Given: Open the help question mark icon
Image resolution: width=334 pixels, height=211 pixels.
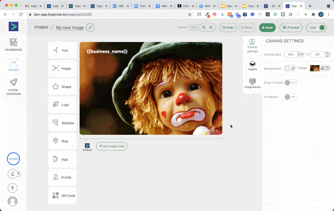Looking at the screenshot, I should point(12,188).
